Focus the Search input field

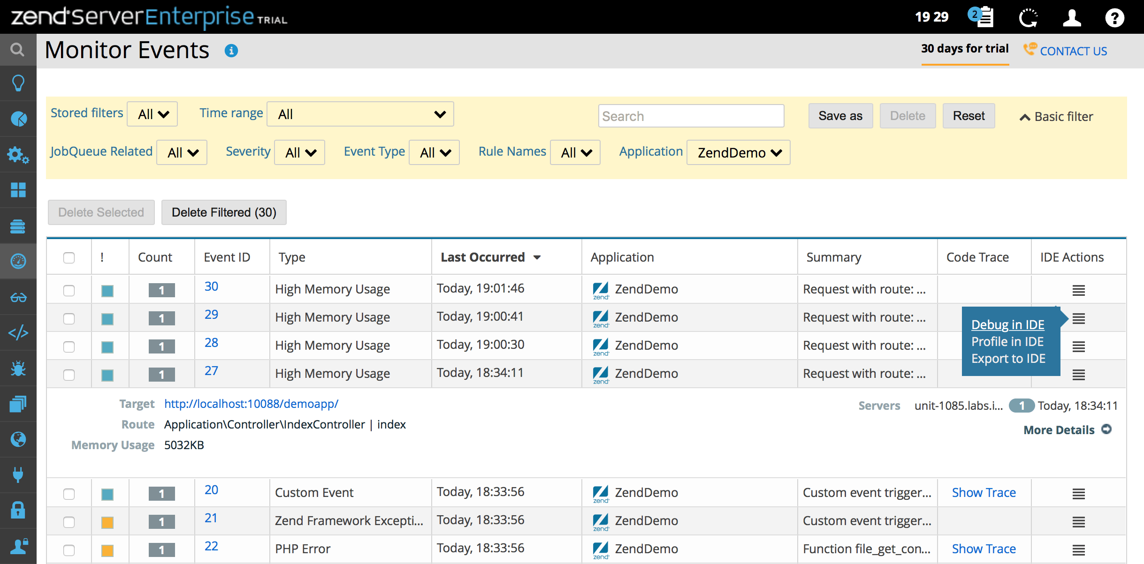tap(691, 116)
